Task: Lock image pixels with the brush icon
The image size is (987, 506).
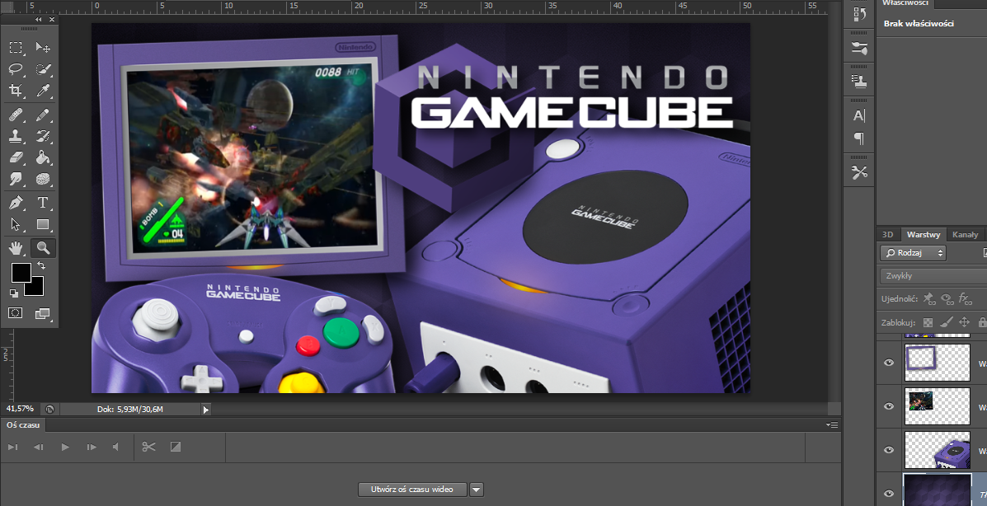Action: click(x=946, y=322)
